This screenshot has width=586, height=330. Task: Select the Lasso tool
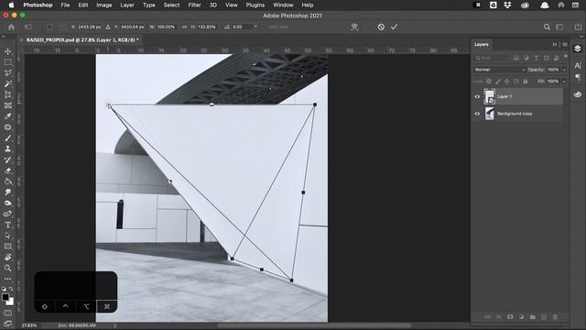click(8, 73)
